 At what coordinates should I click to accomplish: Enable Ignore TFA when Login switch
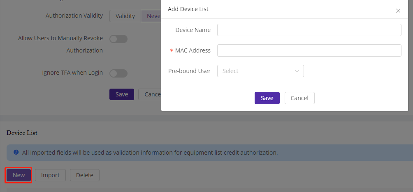[118, 73]
